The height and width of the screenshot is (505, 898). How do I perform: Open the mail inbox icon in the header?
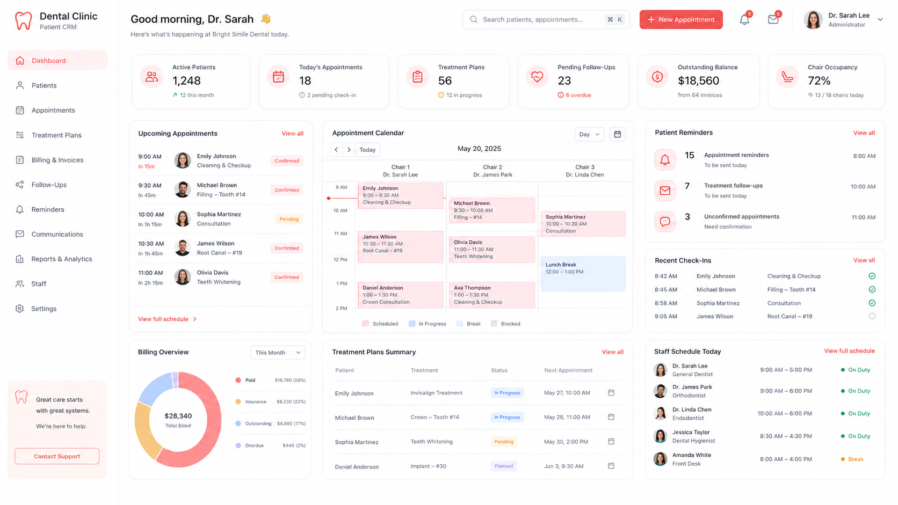pos(773,20)
